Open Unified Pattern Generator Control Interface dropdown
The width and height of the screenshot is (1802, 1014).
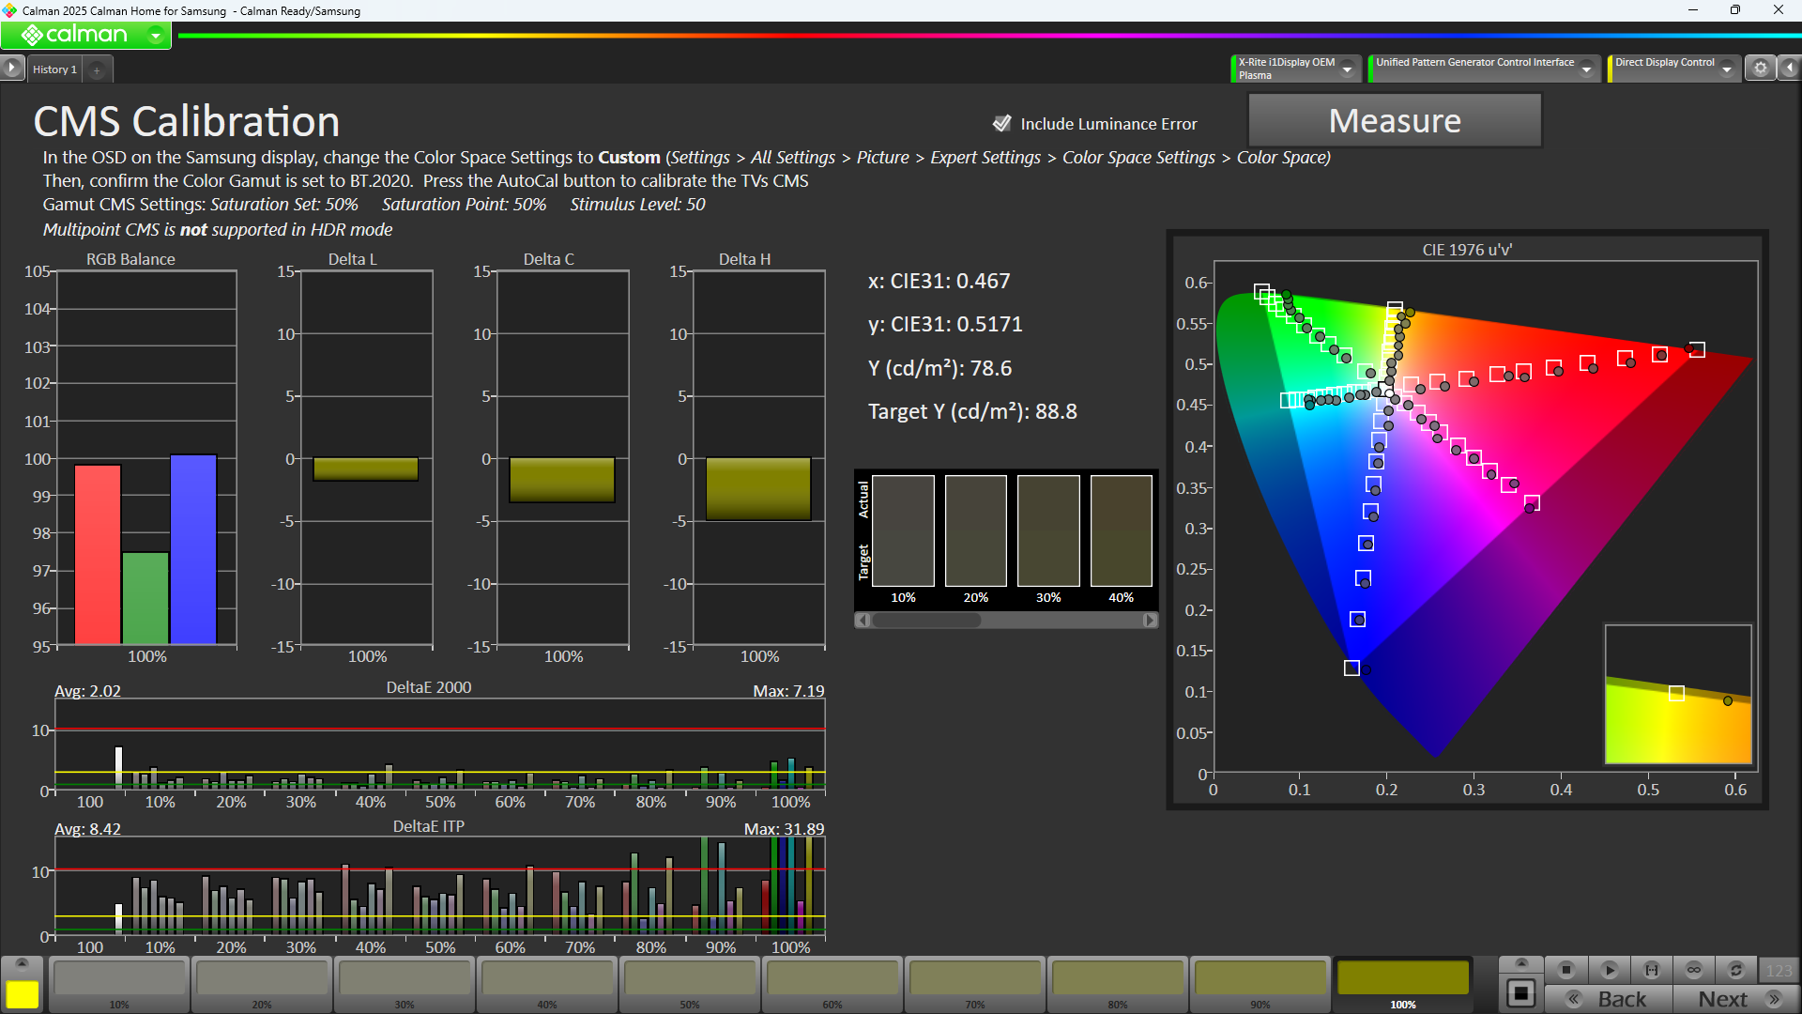[1586, 69]
